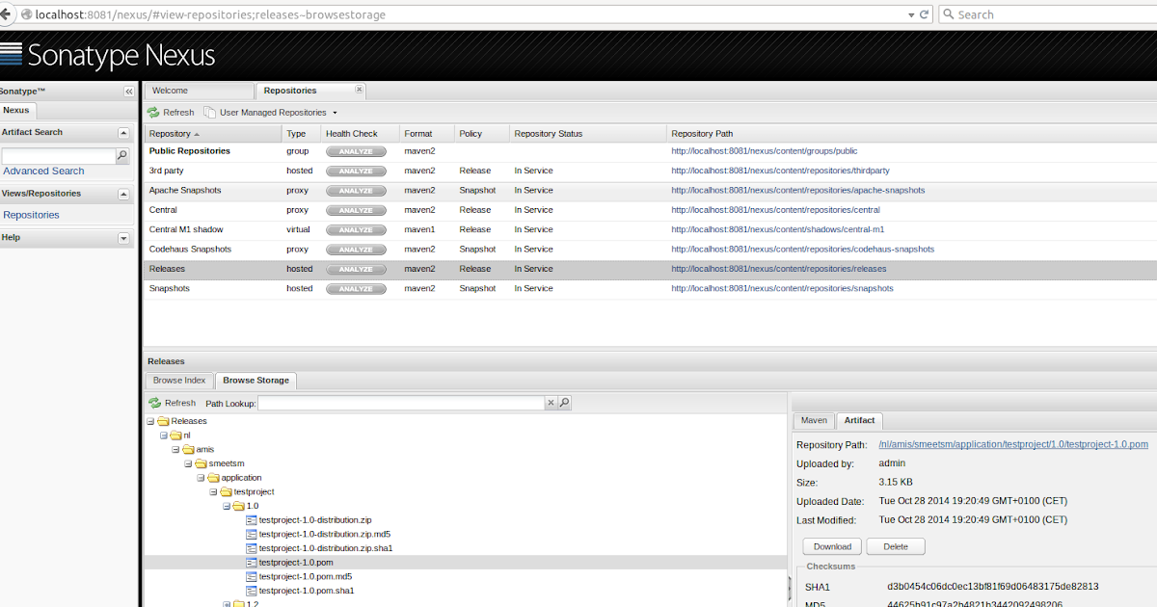Switch to the Browse Index tab
This screenshot has height=607, width=1157.
[x=179, y=381]
